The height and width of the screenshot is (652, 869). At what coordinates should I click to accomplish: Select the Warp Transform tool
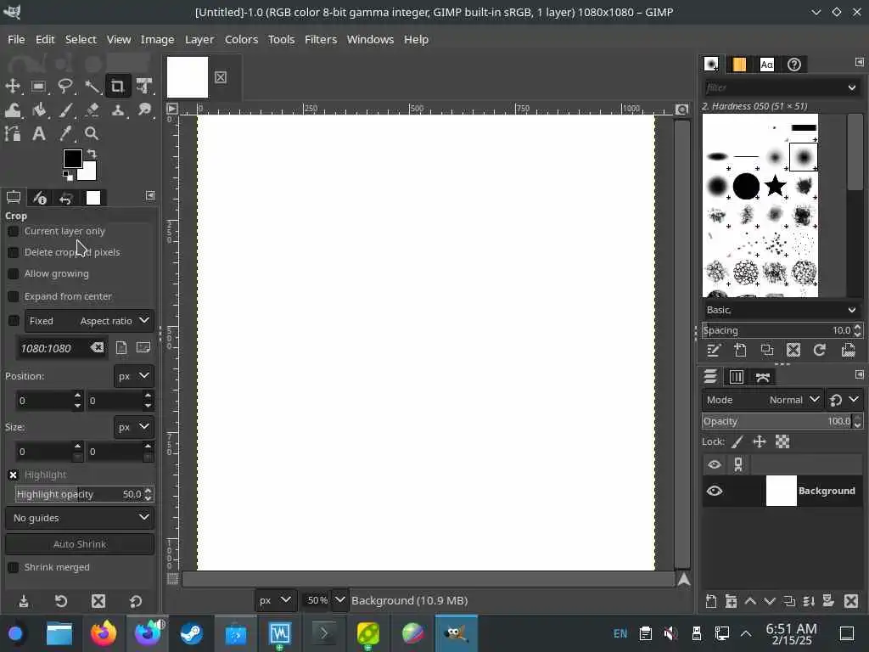[x=13, y=110]
